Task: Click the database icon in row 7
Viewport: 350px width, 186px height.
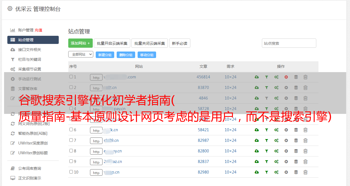Action: pos(296,140)
